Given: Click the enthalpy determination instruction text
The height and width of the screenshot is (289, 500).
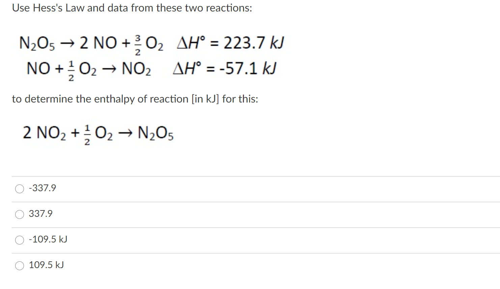Looking at the screenshot, I should click(135, 99).
